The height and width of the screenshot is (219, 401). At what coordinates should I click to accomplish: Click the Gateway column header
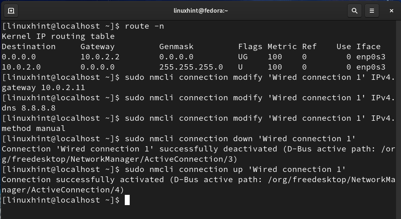pos(97,47)
